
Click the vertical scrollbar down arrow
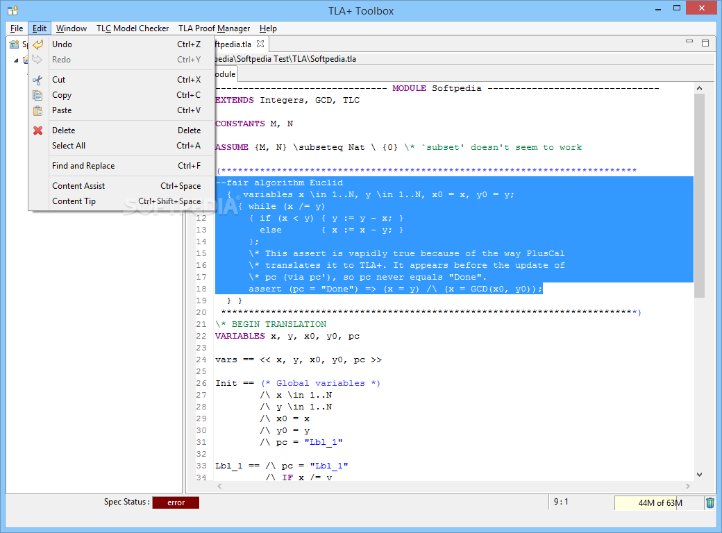[x=699, y=475]
